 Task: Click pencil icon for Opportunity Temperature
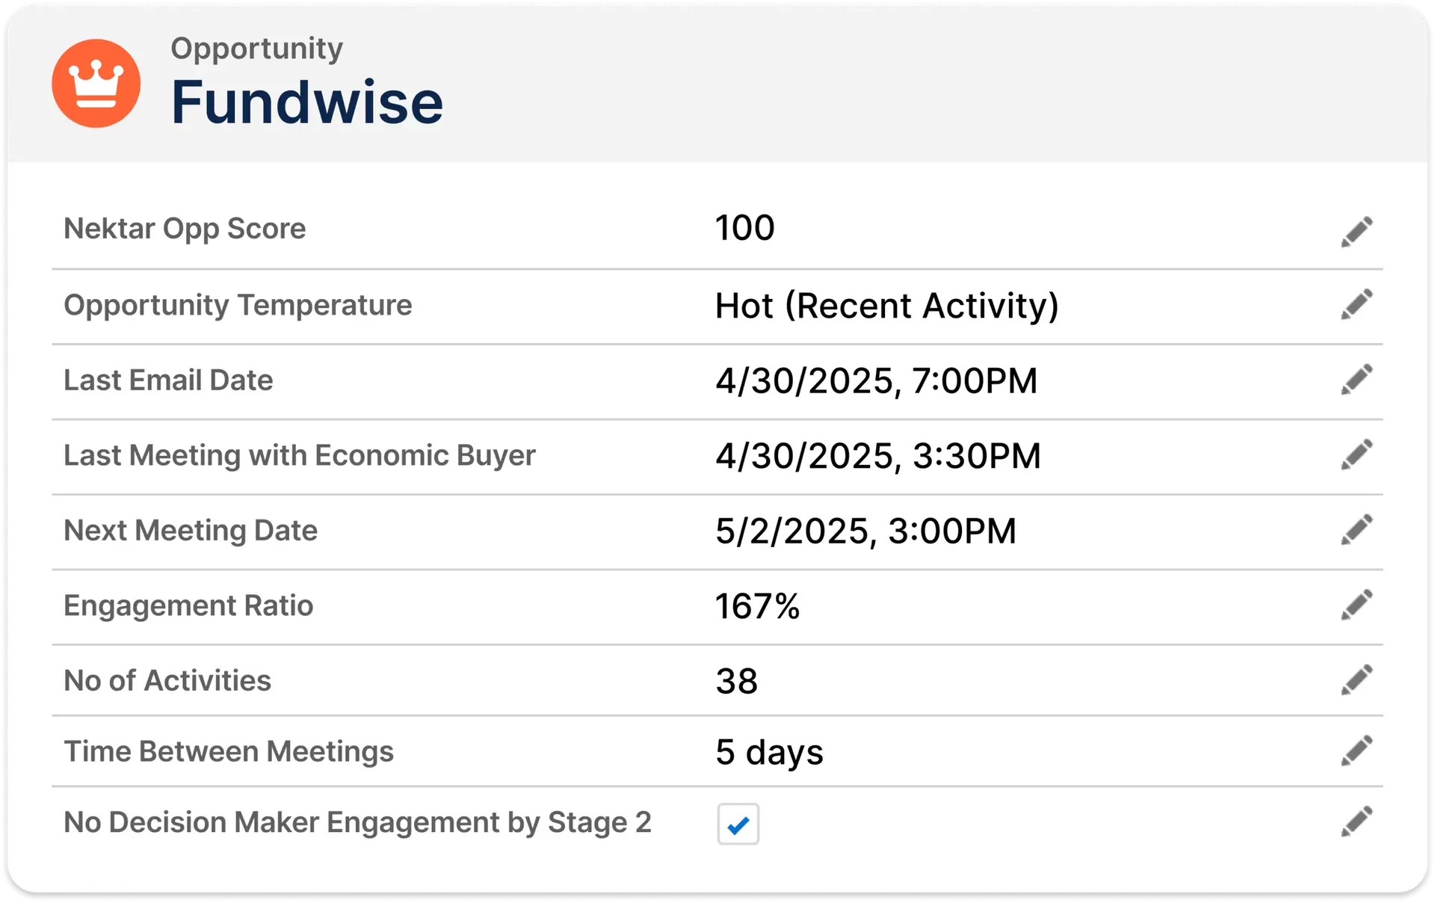pos(1357,304)
